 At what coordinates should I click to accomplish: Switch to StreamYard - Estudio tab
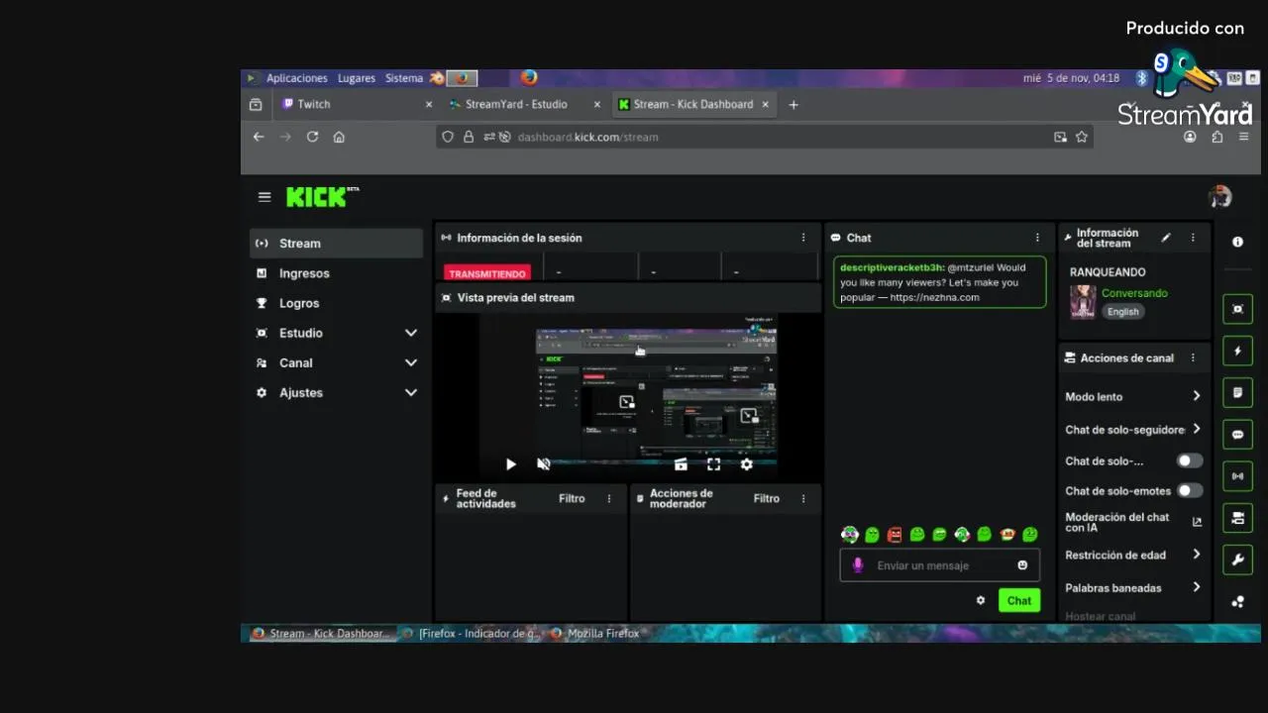point(524,104)
